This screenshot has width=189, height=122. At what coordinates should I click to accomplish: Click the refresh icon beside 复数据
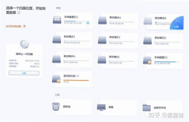click(x=19, y=13)
